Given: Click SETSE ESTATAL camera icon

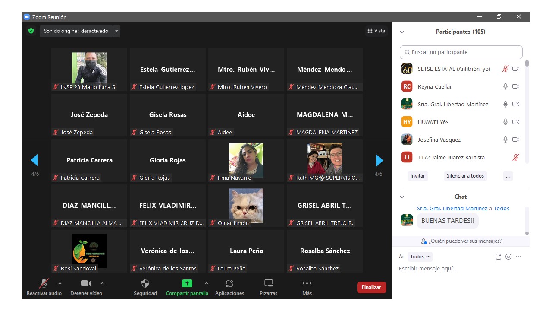Looking at the screenshot, I should 516,69.
